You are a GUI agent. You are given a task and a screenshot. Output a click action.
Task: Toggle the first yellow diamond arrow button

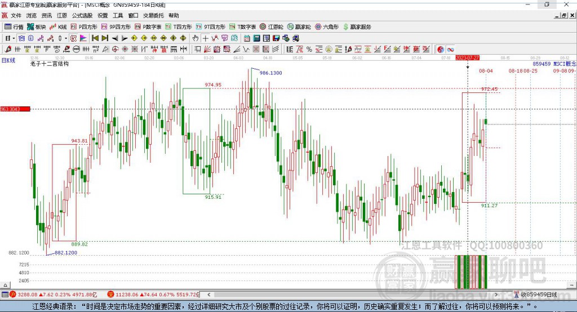tap(134, 38)
